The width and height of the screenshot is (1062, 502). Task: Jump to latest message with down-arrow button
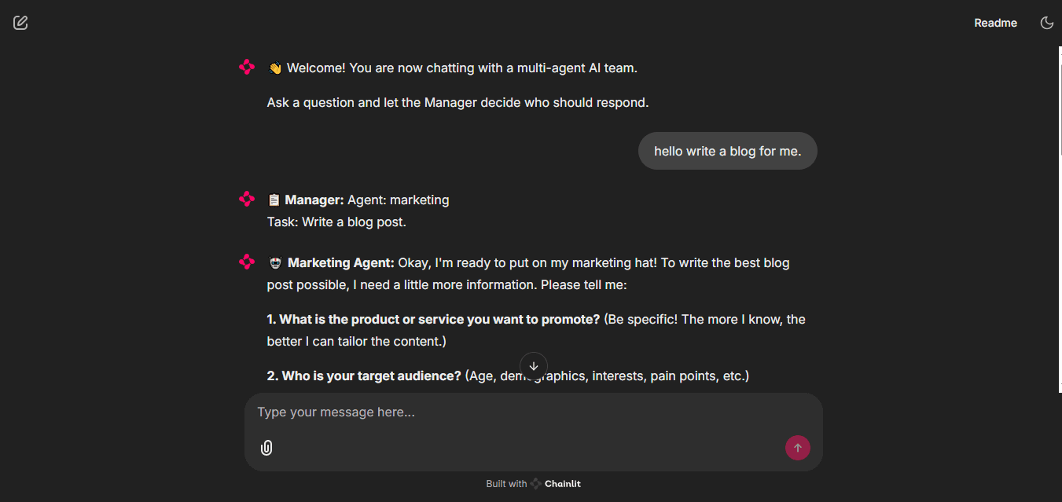point(534,366)
